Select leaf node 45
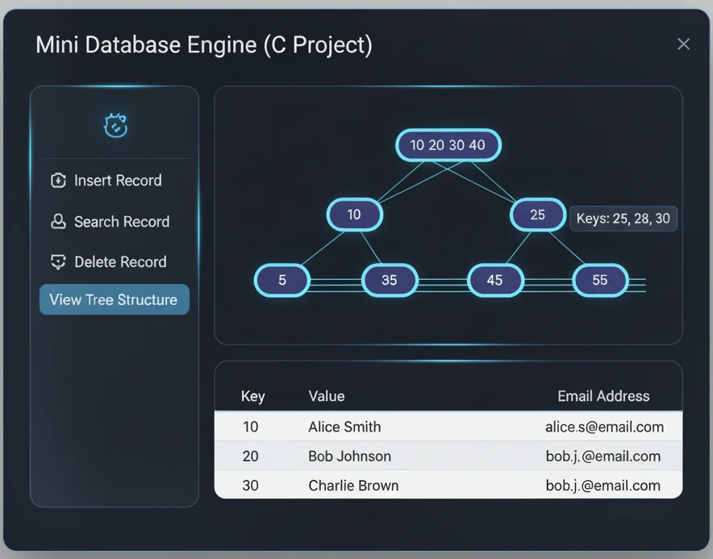The image size is (713, 559). pos(495,280)
